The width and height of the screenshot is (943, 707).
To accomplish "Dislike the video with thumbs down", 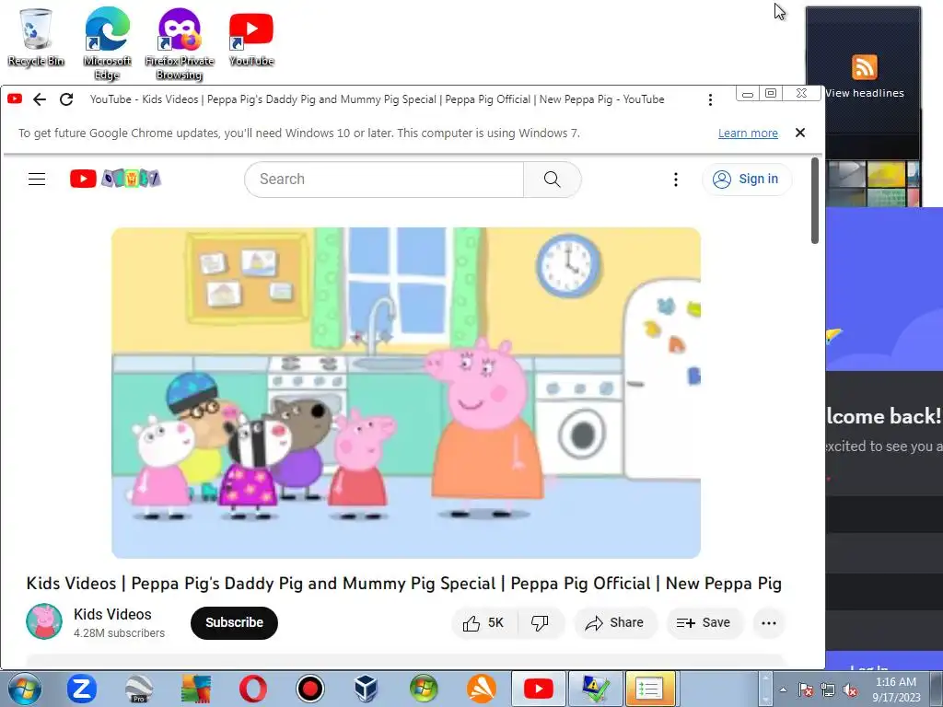I will pos(540,623).
